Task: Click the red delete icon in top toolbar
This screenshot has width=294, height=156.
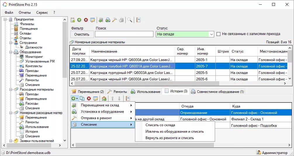Action: 86,20
